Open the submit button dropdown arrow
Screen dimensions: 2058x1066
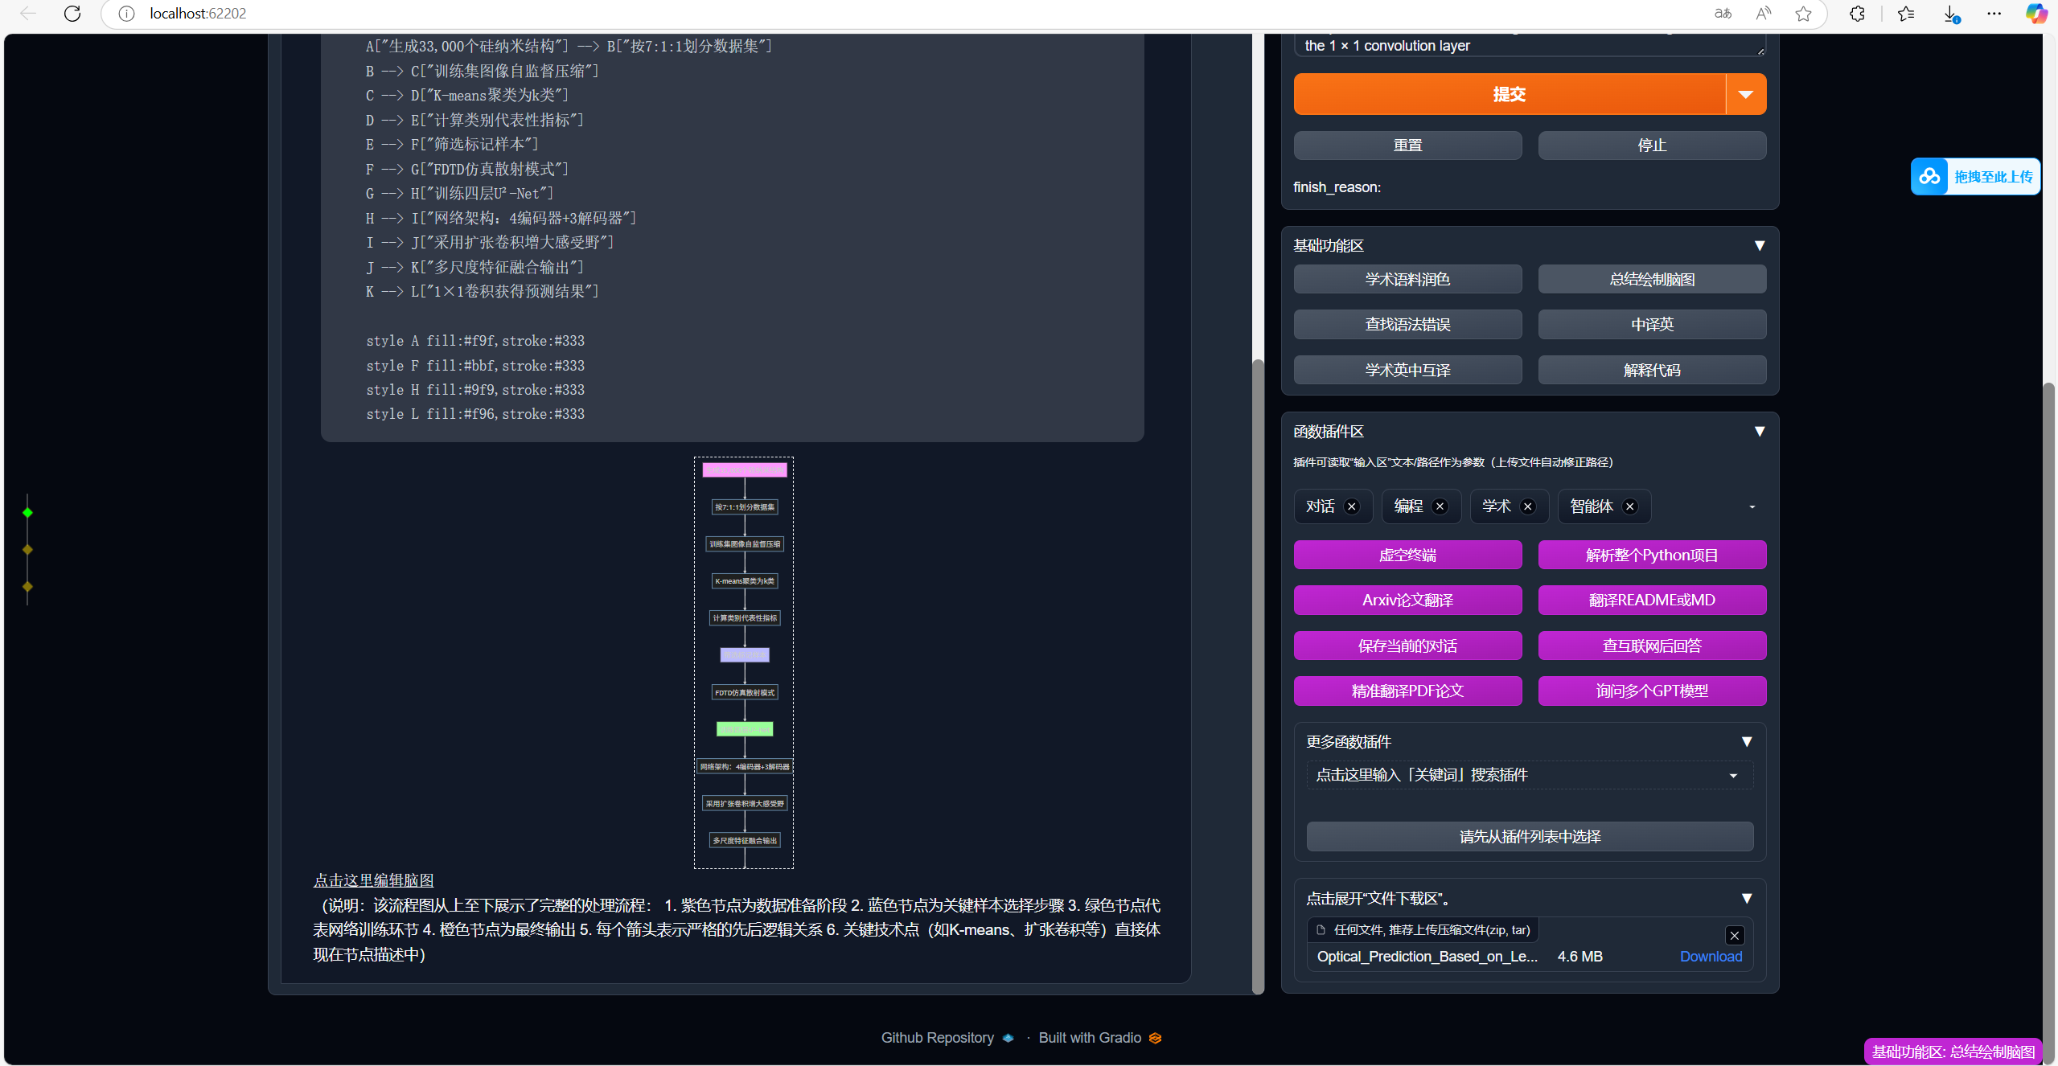click(x=1745, y=94)
